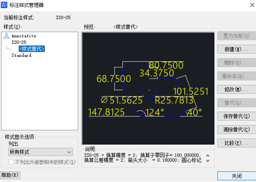Toggle 不列出外部参照中的样式 checkbox
Screen dimensions: 256x182
tap(11, 162)
